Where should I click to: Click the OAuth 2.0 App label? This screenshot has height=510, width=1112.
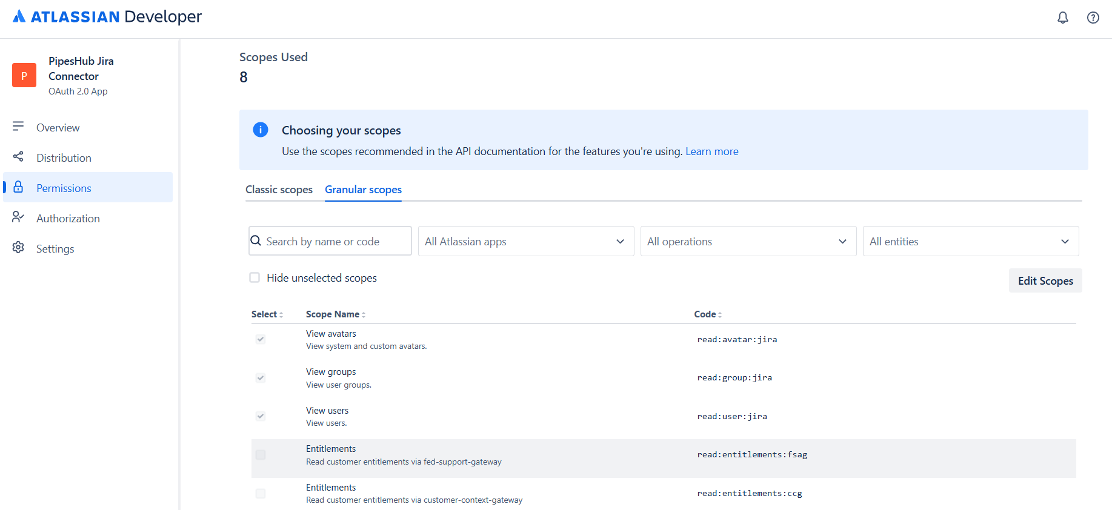78,91
